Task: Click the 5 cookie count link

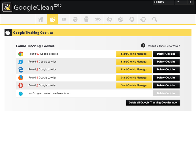Action: tap(37, 62)
